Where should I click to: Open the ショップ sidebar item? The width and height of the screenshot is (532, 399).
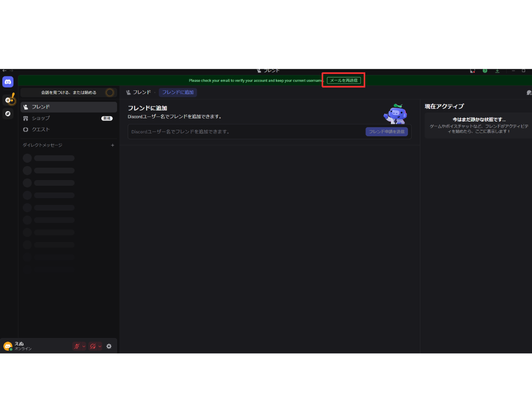point(69,118)
